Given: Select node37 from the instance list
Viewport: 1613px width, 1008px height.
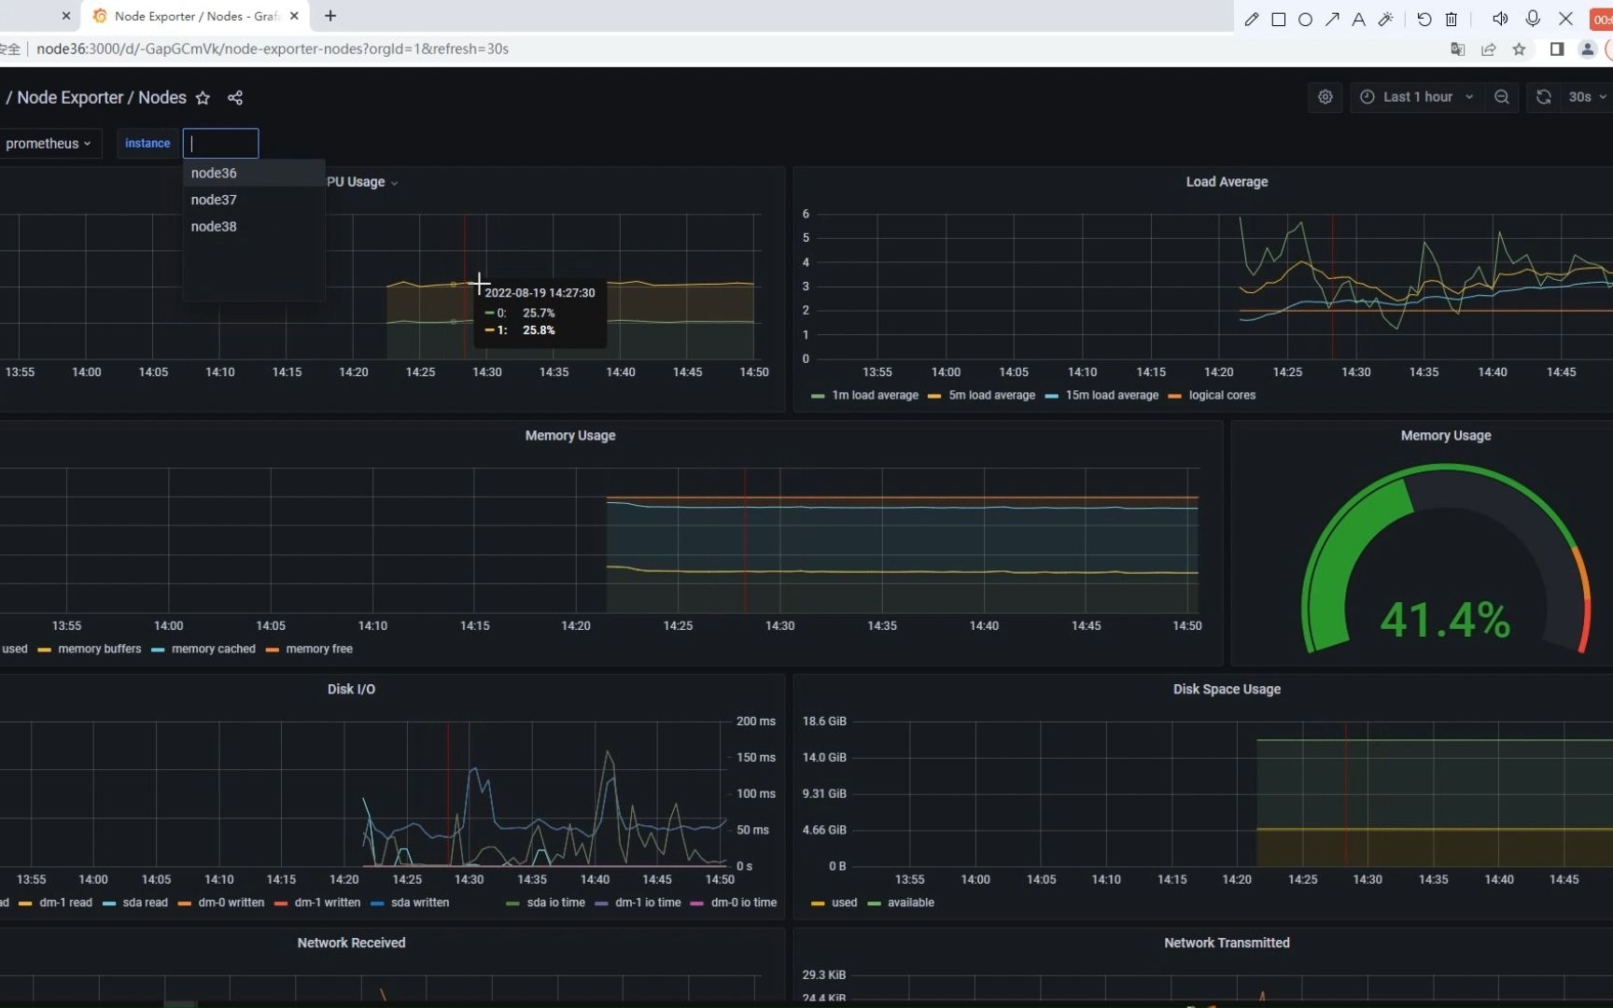Looking at the screenshot, I should [214, 200].
